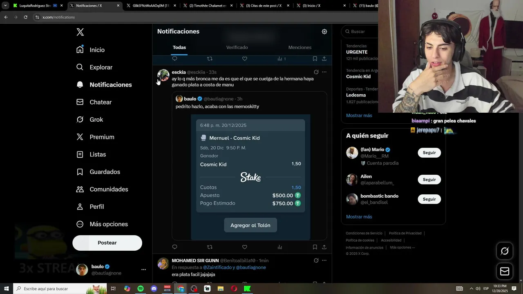Switch to the Verificado tab

click(237, 47)
